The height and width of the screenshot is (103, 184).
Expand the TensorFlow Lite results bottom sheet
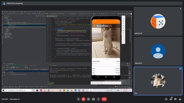[x=106, y=60]
